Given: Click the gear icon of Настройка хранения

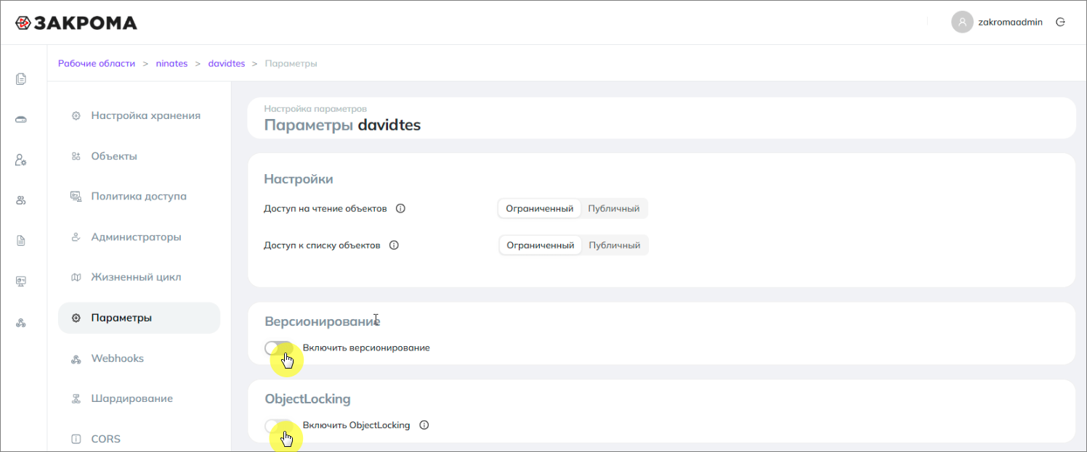Looking at the screenshot, I should (x=76, y=115).
